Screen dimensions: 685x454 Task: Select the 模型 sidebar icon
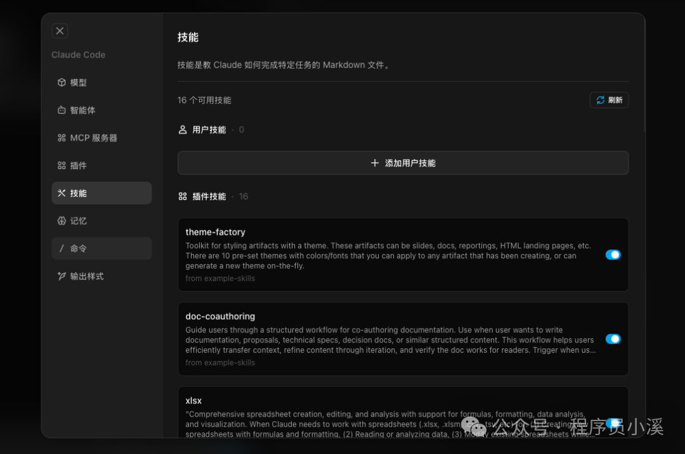tap(61, 82)
